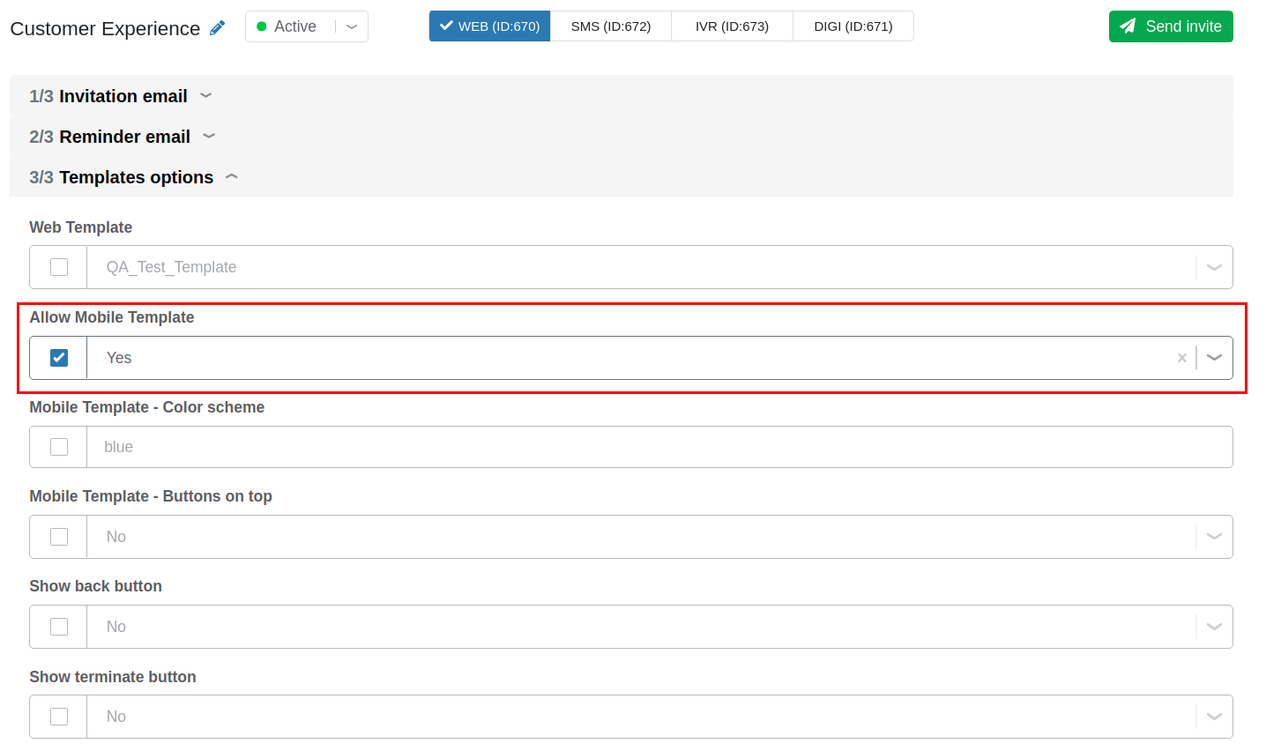This screenshot has height=751, width=1266.
Task: Switch to WEB (ID:670) tab
Action: (490, 26)
